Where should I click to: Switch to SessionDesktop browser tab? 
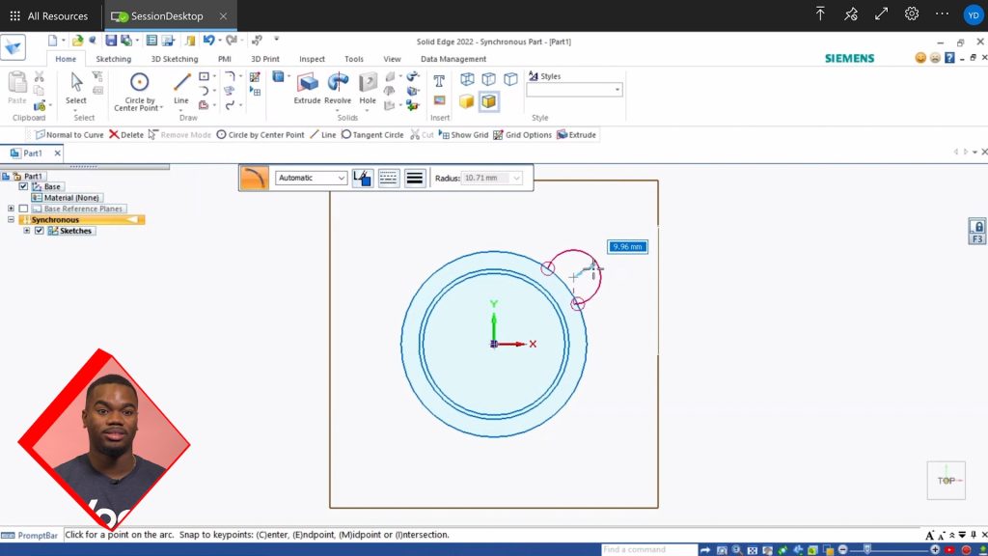(x=168, y=15)
